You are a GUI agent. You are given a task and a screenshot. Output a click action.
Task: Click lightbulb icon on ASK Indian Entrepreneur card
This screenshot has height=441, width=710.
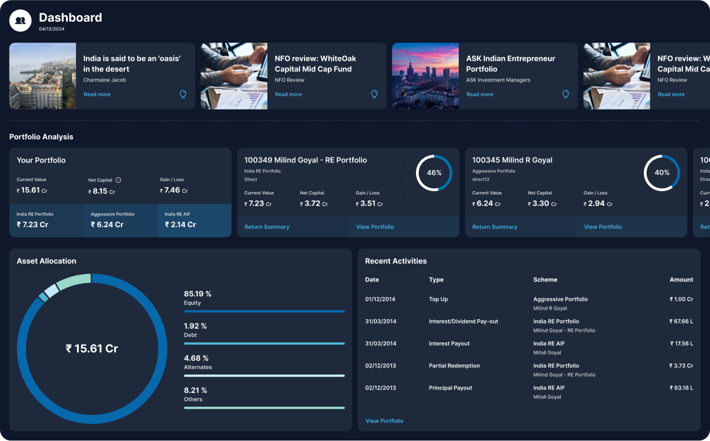coord(566,94)
